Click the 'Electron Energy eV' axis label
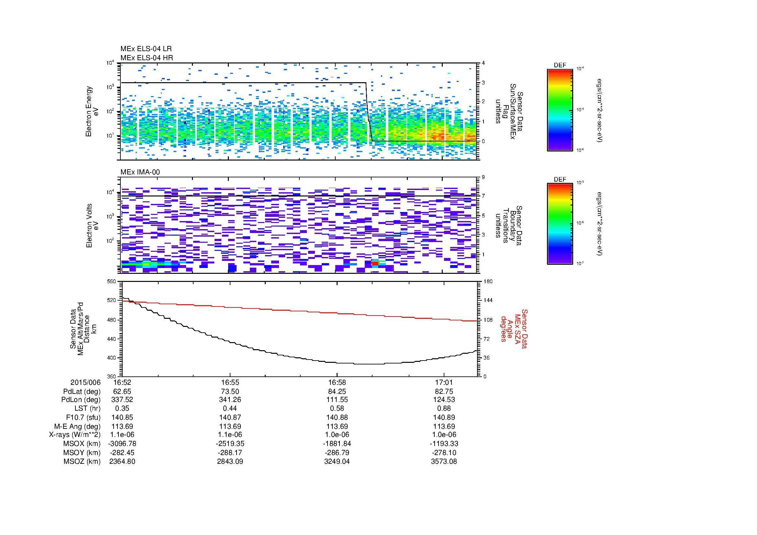 (92, 111)
